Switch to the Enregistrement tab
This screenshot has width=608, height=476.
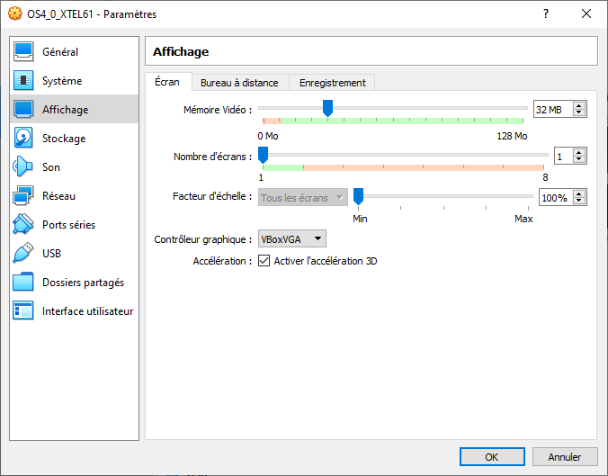point(333,83)
